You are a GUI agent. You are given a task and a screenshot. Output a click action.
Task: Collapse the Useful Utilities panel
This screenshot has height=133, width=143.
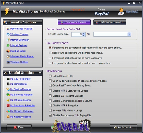pyautogui.click(x=40, y=73)
